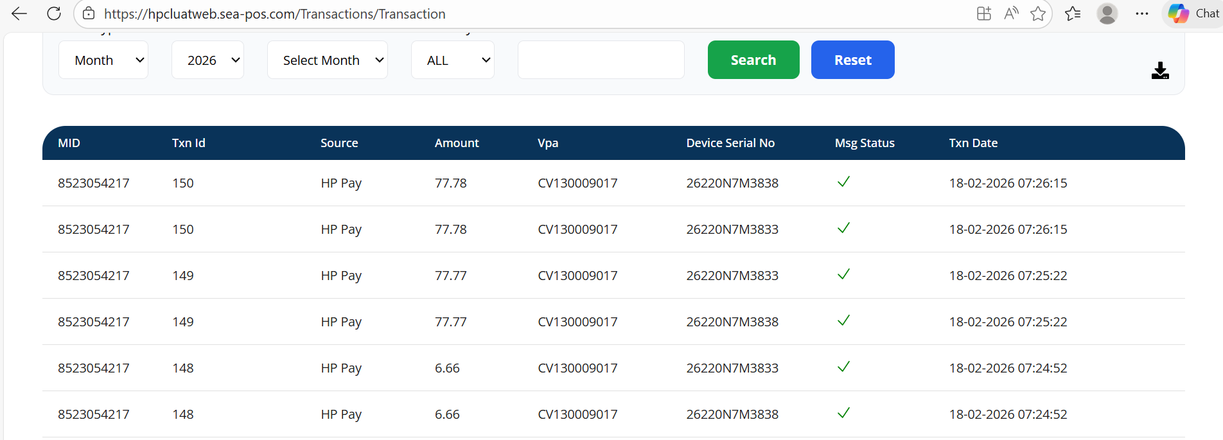Open the favorites list icon
Image resolution: width=1223 pixels, height=440 pixels.
1072,13
